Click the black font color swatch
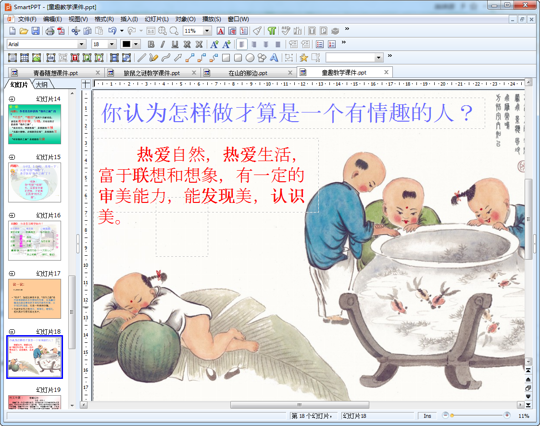The image size is (540, 426). coord(126,44)
